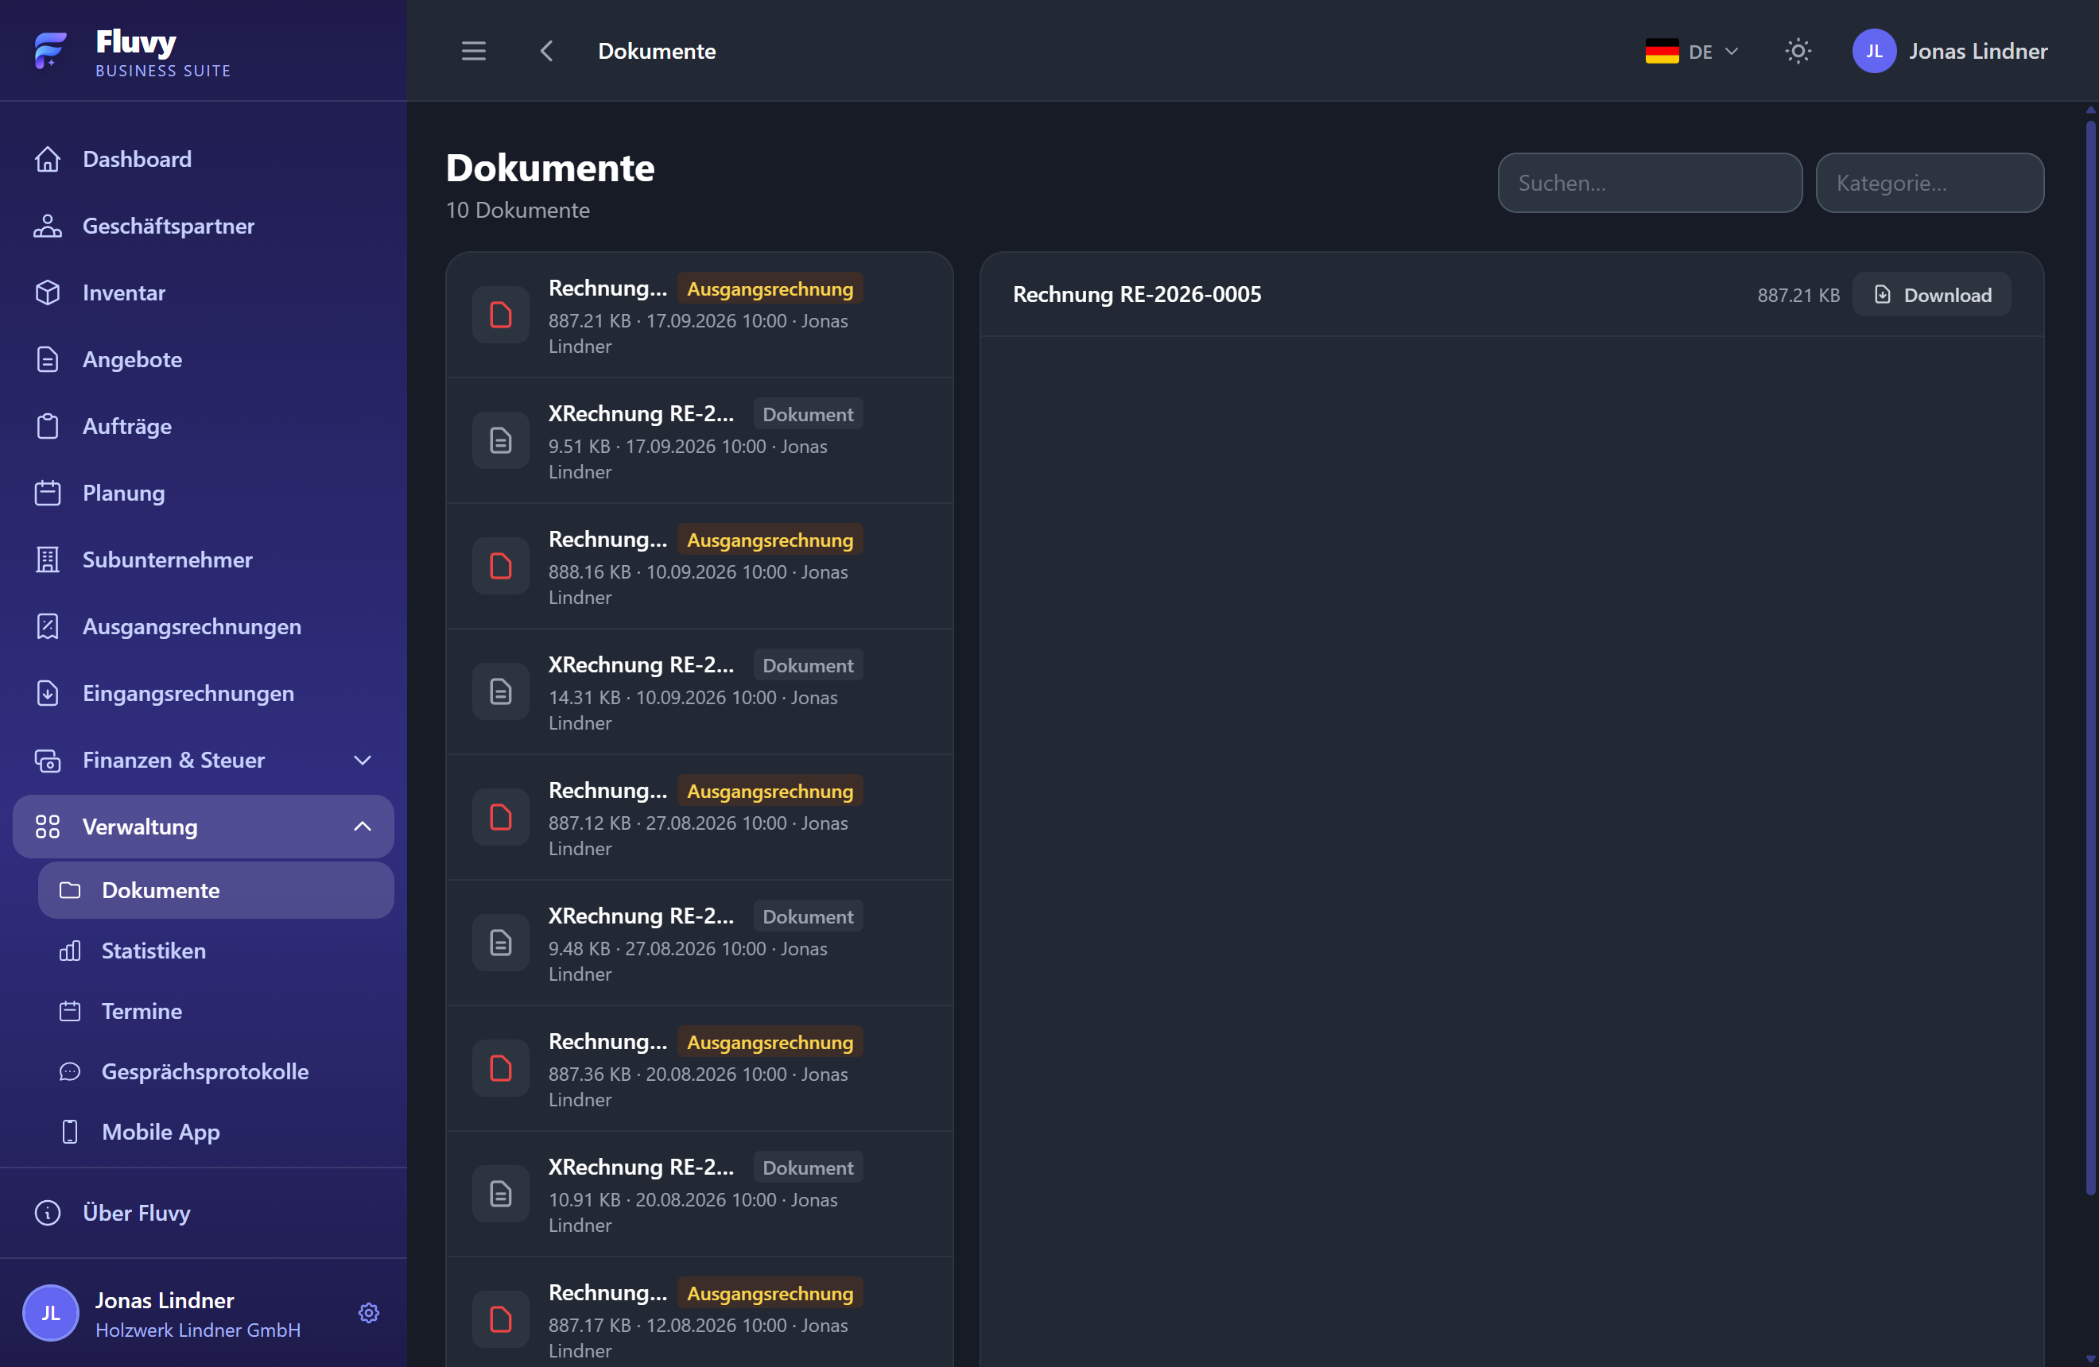This screenshot has width=2099, height=1367.
Task: Open Geschäftspartner in the sidebar
Action: (x=204, y=226)
